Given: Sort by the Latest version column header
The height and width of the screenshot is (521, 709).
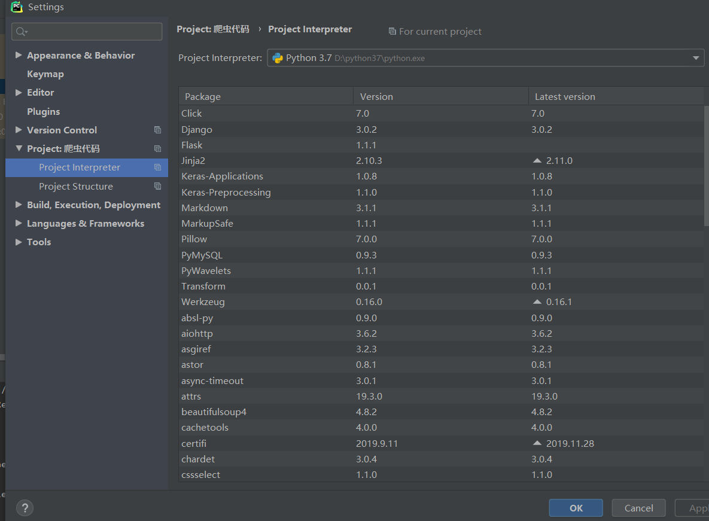Looking at the screenshot, I should (616, 96).
